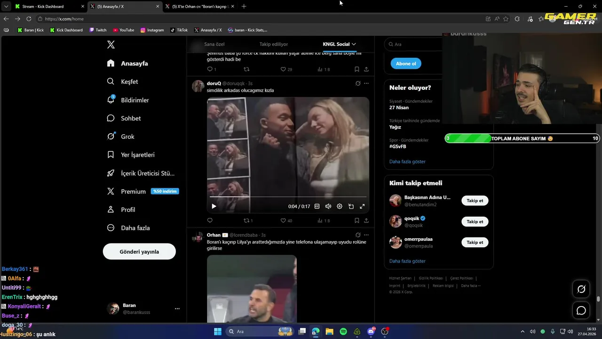Mute the video player volume

tap(328, 206)
